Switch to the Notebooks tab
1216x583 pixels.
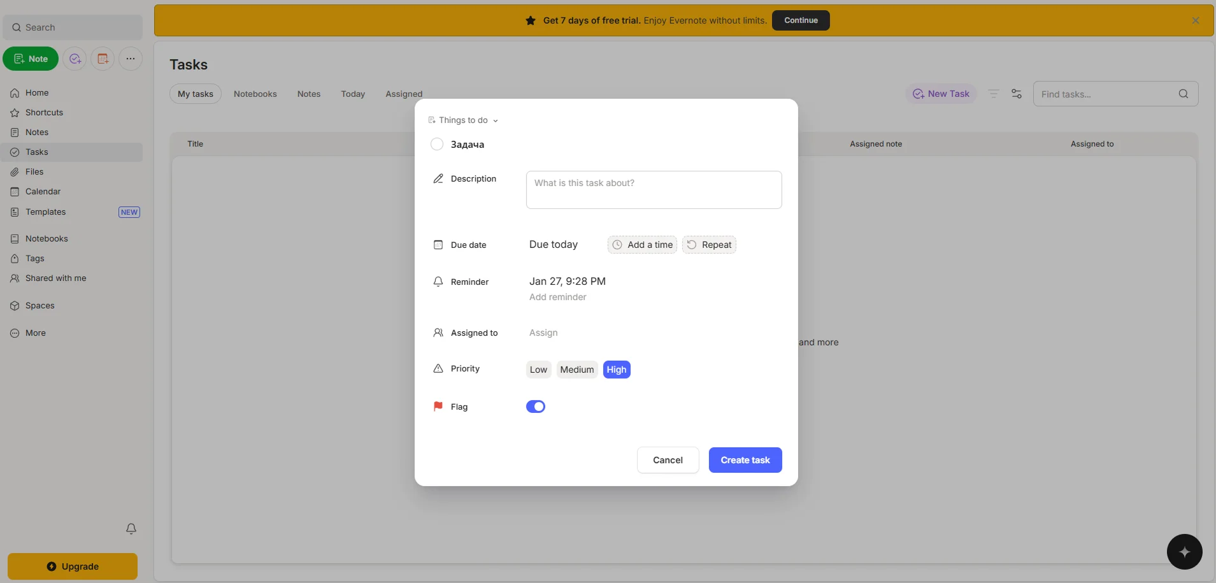pos(255,94)
